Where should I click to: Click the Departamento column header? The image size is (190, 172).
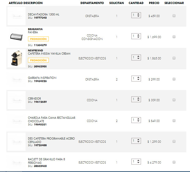pyautogui.click(x=92, y=3)
